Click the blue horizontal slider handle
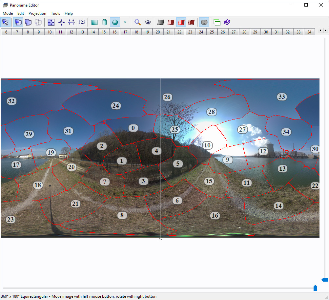Image resolution: width=329 pixels, height=300 pixels. pos(315,288)
